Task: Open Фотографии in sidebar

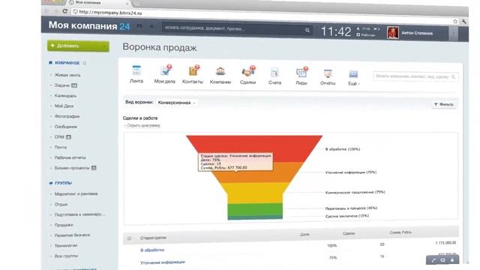Action: (67, 116)
